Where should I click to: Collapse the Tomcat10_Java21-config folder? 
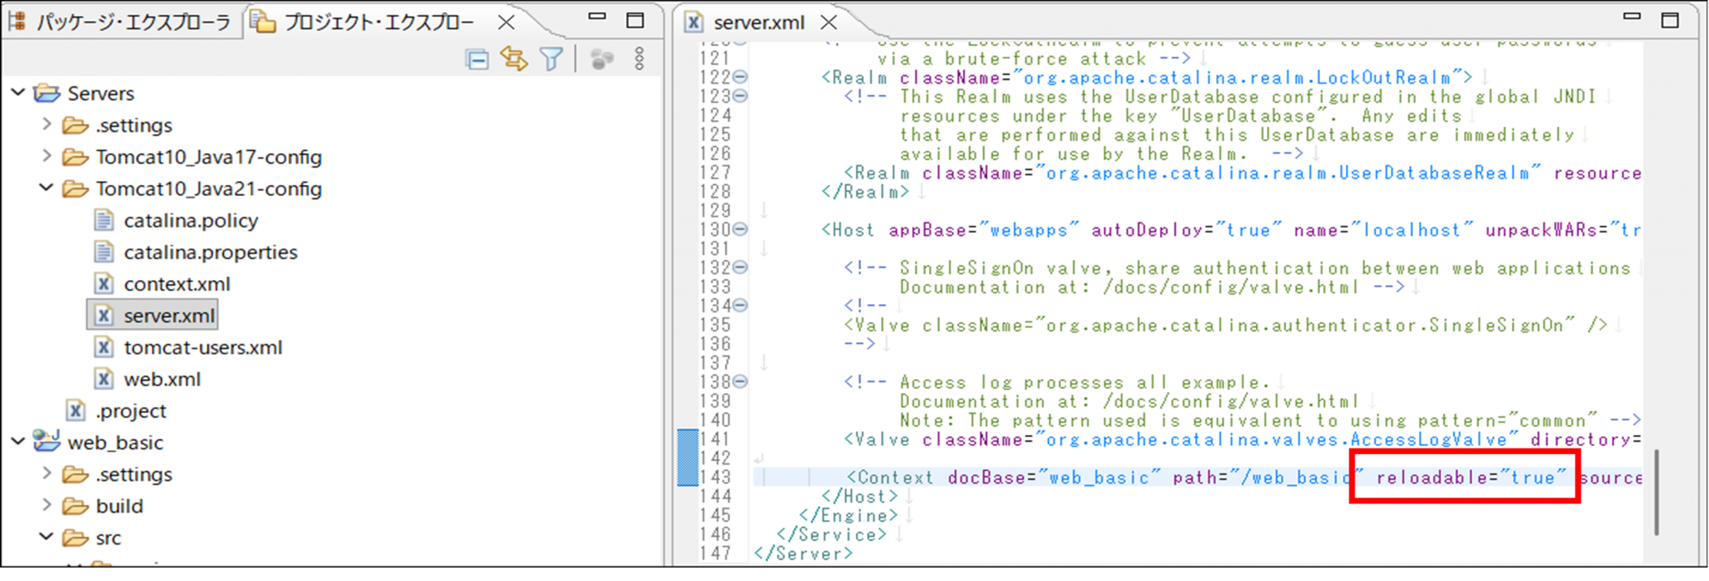[x=47, y=188]
